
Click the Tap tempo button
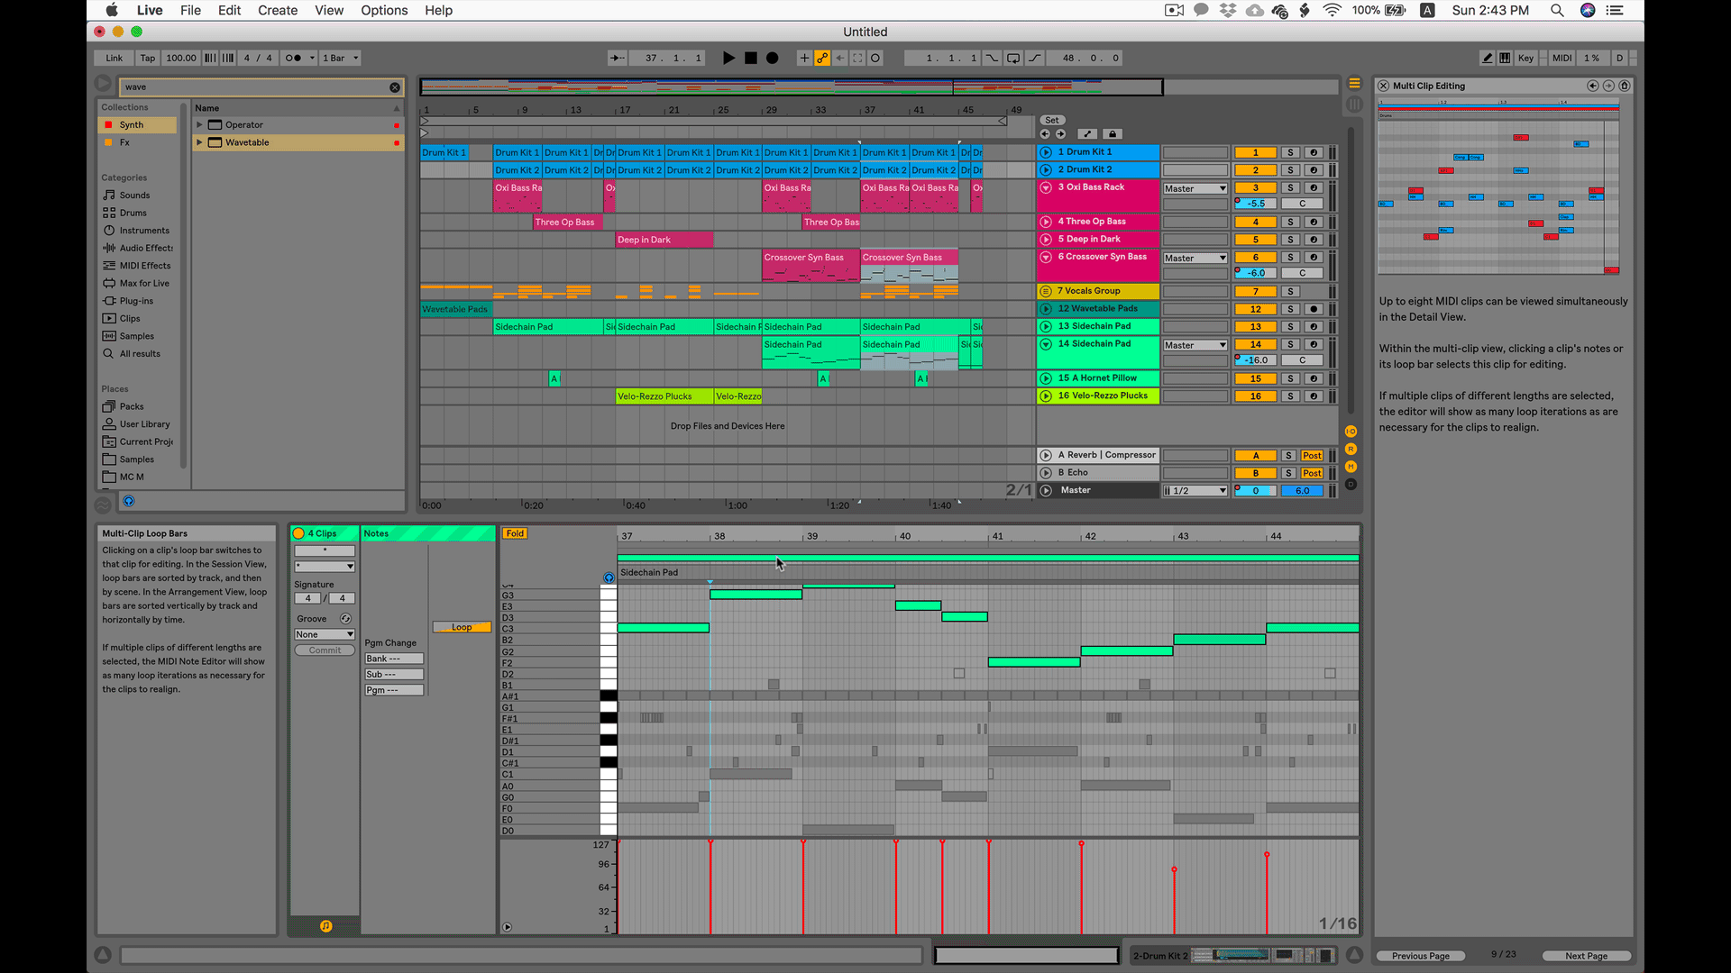(148, 58)
